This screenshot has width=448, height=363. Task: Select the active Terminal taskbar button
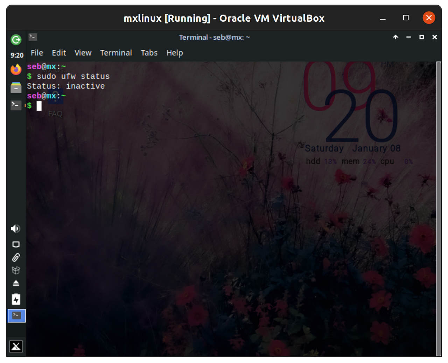[16, 316]
